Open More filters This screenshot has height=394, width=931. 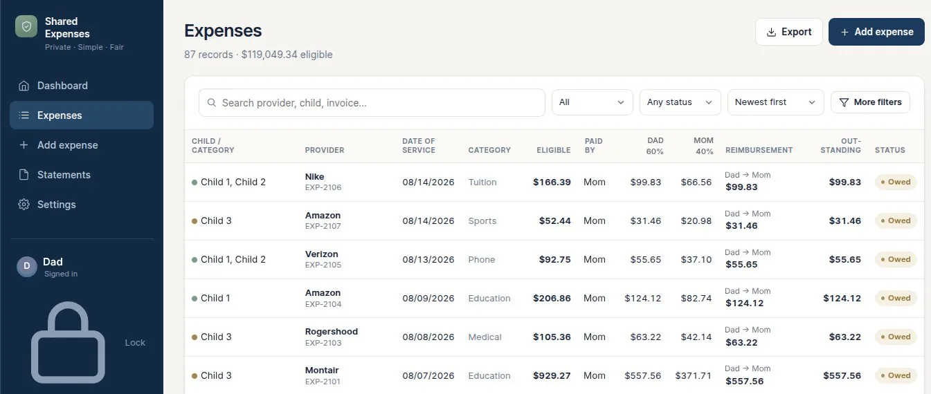coord(870,102)
